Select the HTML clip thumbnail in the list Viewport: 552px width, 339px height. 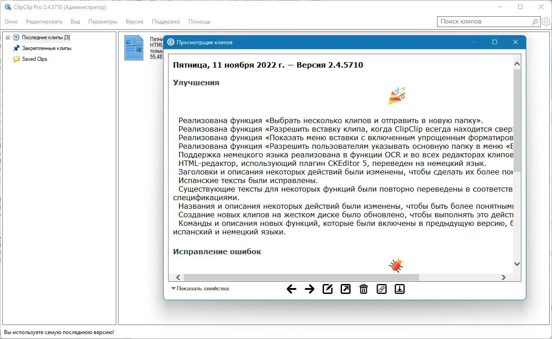click(x=134, y=48)
